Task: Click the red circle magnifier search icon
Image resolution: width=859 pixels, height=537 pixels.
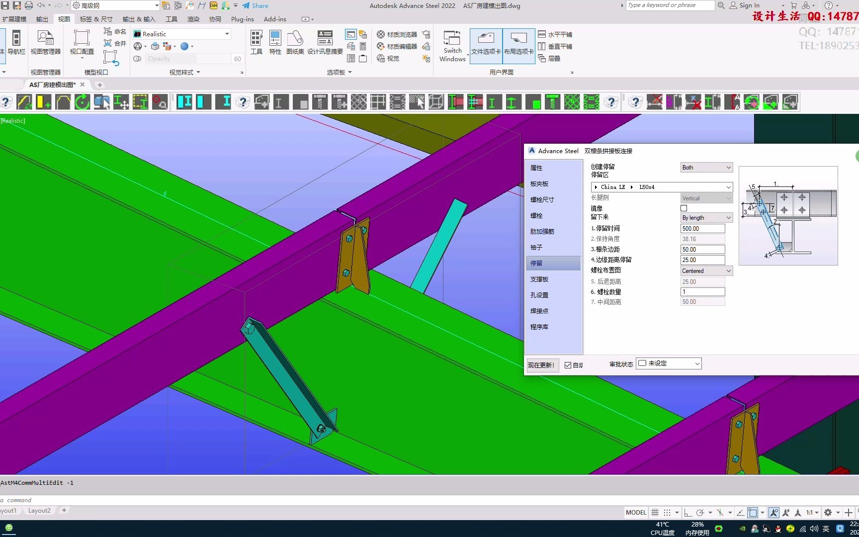Action: pos(160,102)
